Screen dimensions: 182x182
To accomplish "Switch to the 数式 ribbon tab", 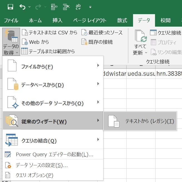I will 122,21.
